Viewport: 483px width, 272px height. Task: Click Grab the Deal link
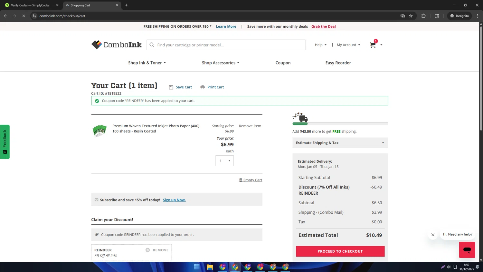pyautogui.click(x=323, y=26)
